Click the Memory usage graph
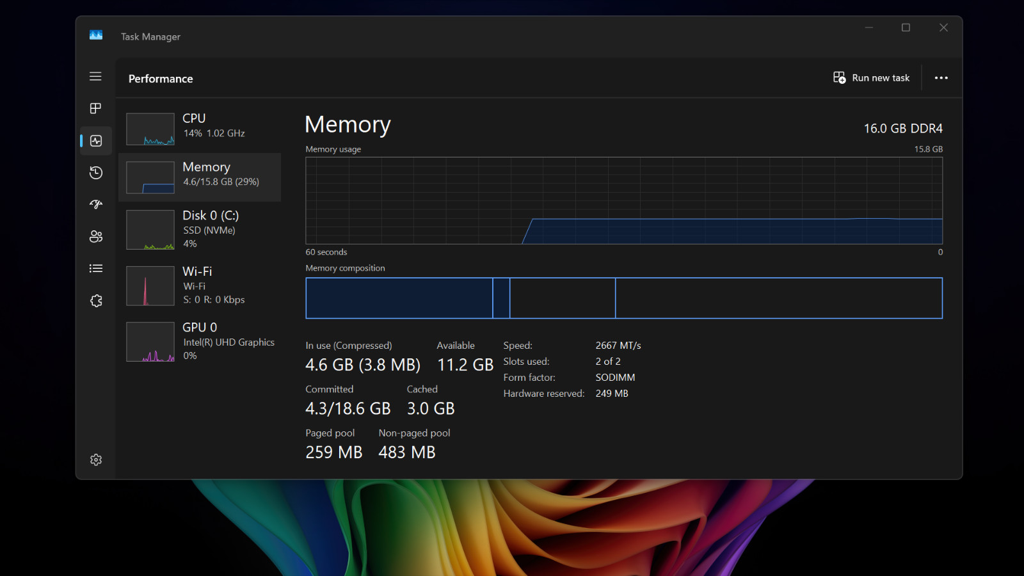Screen dimensions: 1024x576 [x=624, y=200]
